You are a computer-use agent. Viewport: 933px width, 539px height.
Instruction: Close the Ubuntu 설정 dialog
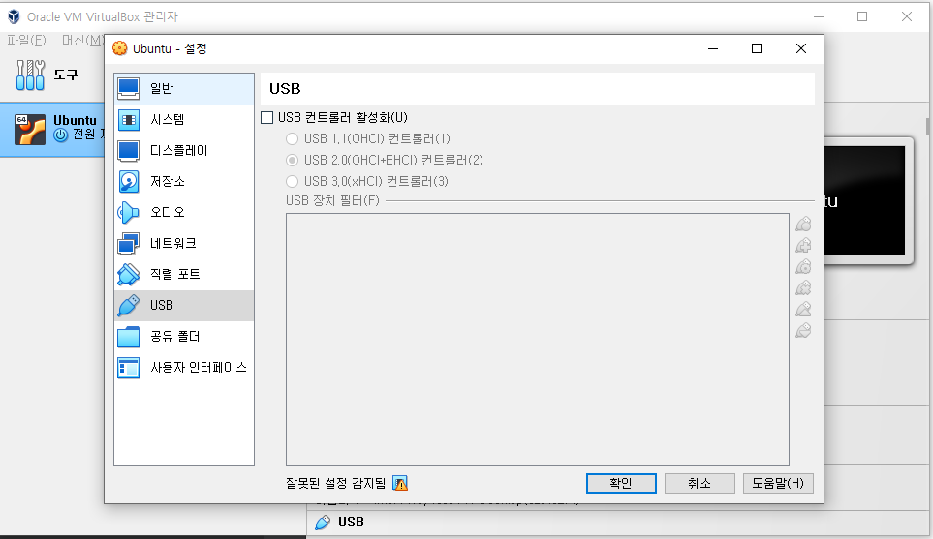pos(801,48)
